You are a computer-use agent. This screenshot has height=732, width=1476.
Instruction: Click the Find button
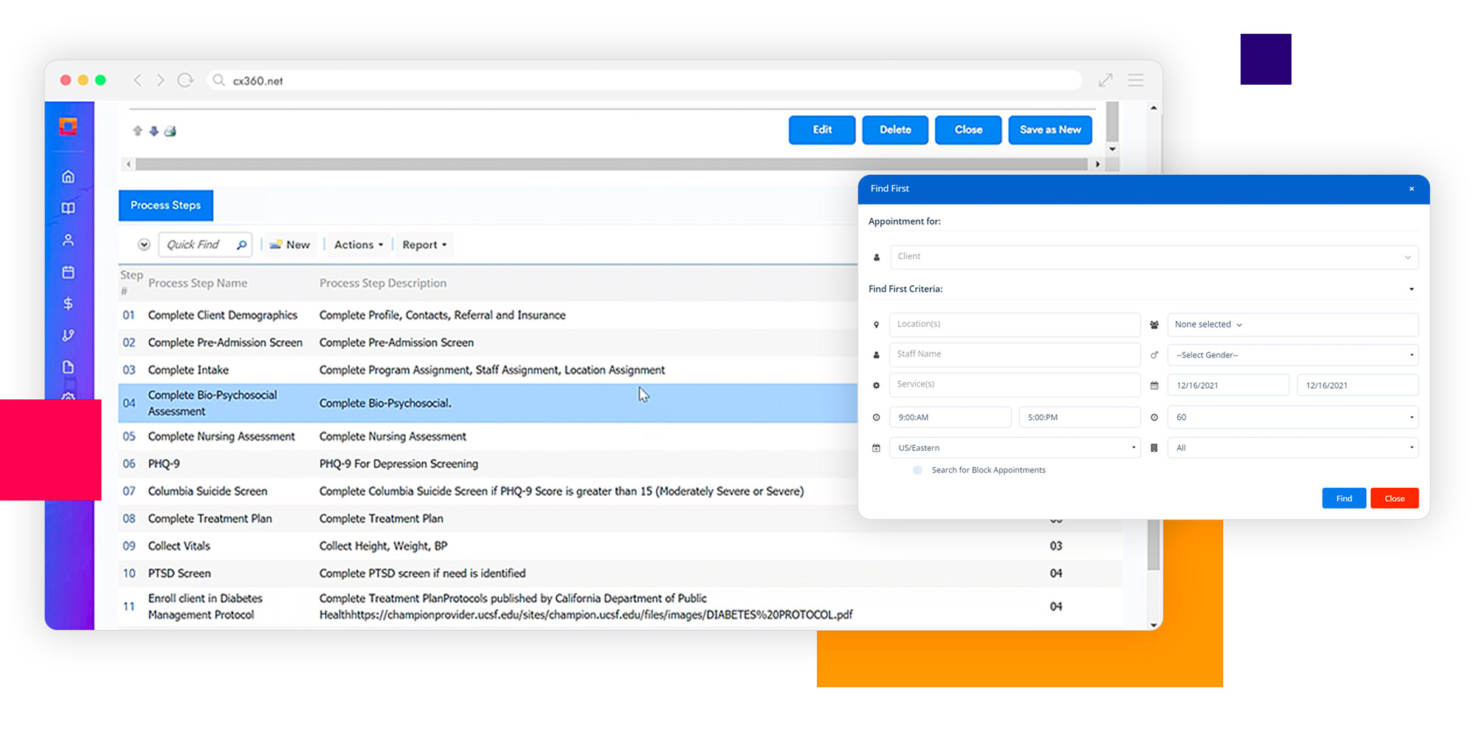click(x=1343, y=498)
